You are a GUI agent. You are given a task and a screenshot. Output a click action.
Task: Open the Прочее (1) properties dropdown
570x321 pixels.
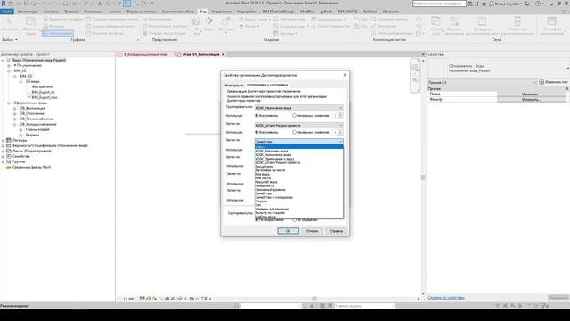tap(482, 83)
